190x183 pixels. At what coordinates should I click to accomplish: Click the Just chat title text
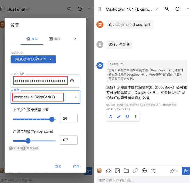(x=17, y=9)
